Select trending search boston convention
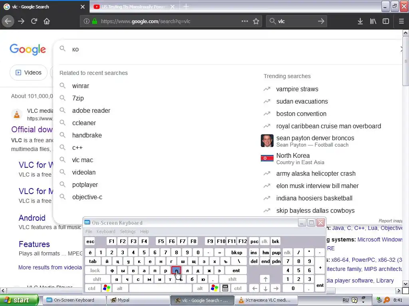 [301, 114]
